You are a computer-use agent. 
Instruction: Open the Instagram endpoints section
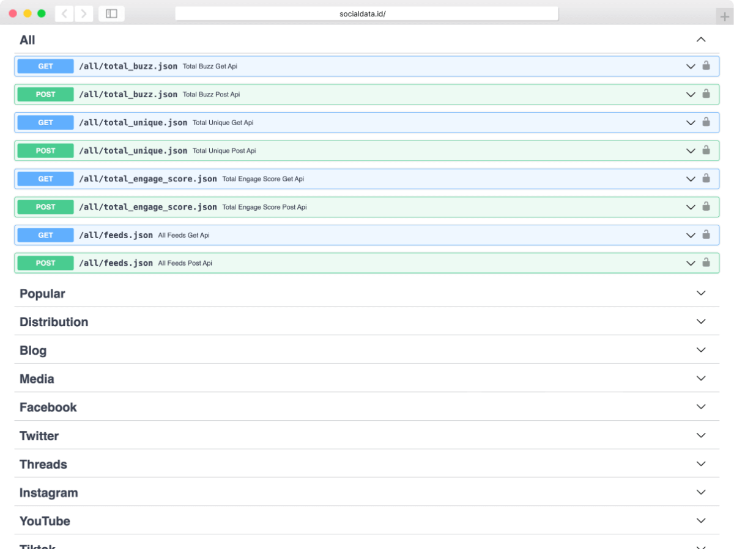48,492
